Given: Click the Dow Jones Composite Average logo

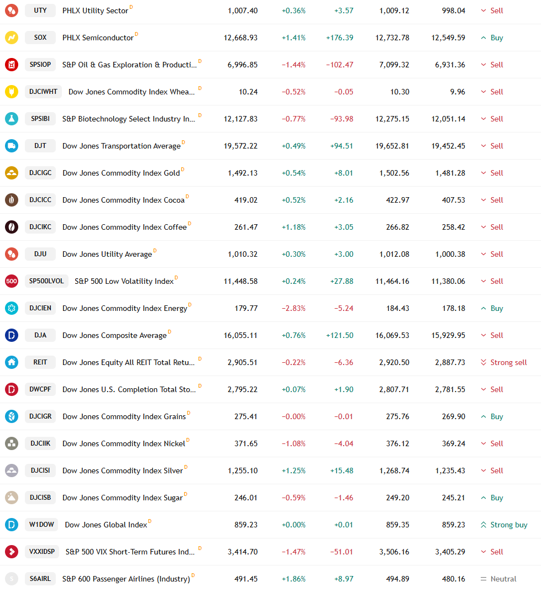Looking at the screenshot, I should point(12,335).
